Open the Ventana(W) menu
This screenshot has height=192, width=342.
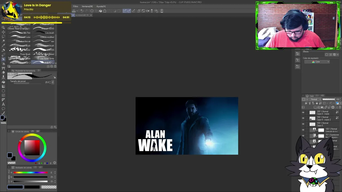(x=87, y=6)
